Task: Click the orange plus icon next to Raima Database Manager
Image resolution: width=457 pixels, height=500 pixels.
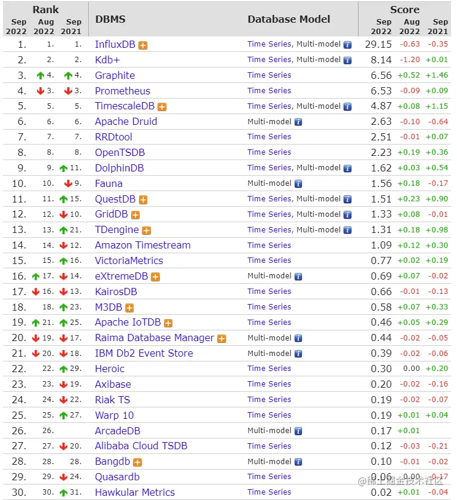Action: (x=222, y=339)
